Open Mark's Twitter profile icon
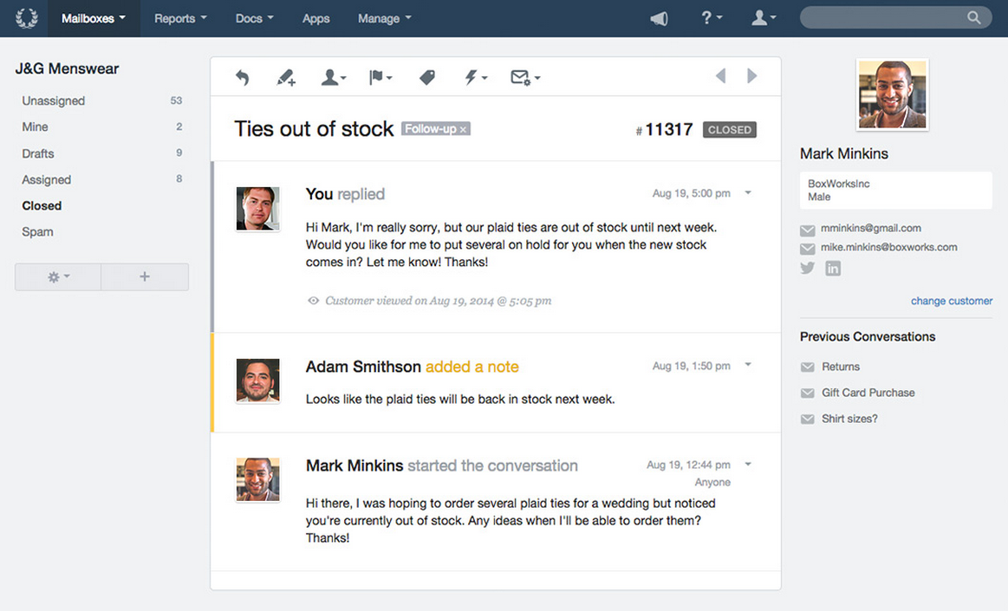Image resolution: width=1008 pixels, height=611 pixels. (807, 268)
